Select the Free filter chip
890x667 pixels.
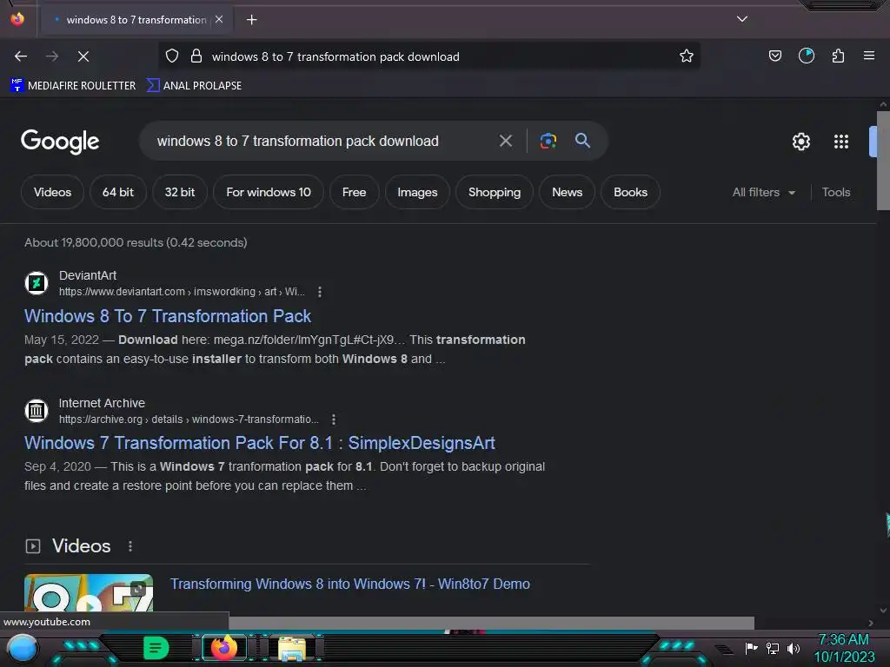(355, 192)
